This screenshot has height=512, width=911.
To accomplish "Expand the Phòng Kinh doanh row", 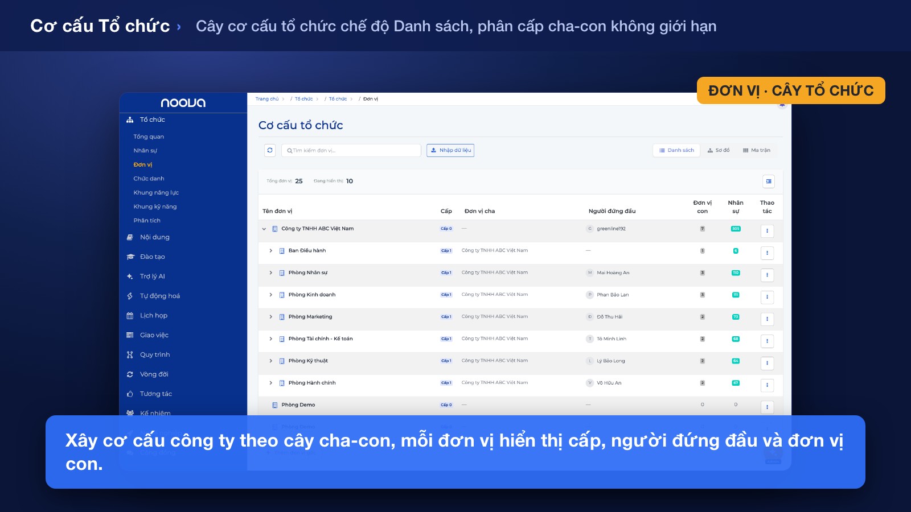I will coord(271,295).
